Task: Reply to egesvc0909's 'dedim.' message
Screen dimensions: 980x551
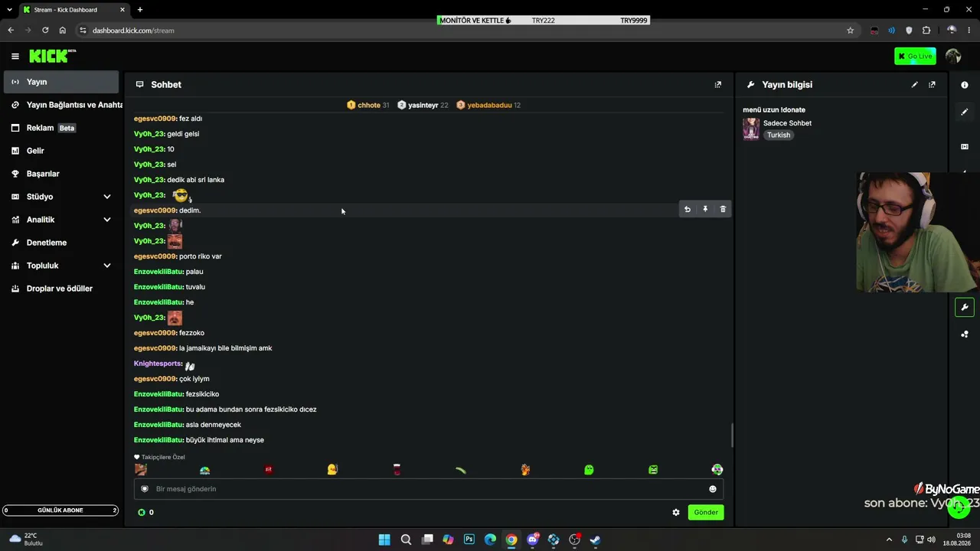Action: [688, 209]
